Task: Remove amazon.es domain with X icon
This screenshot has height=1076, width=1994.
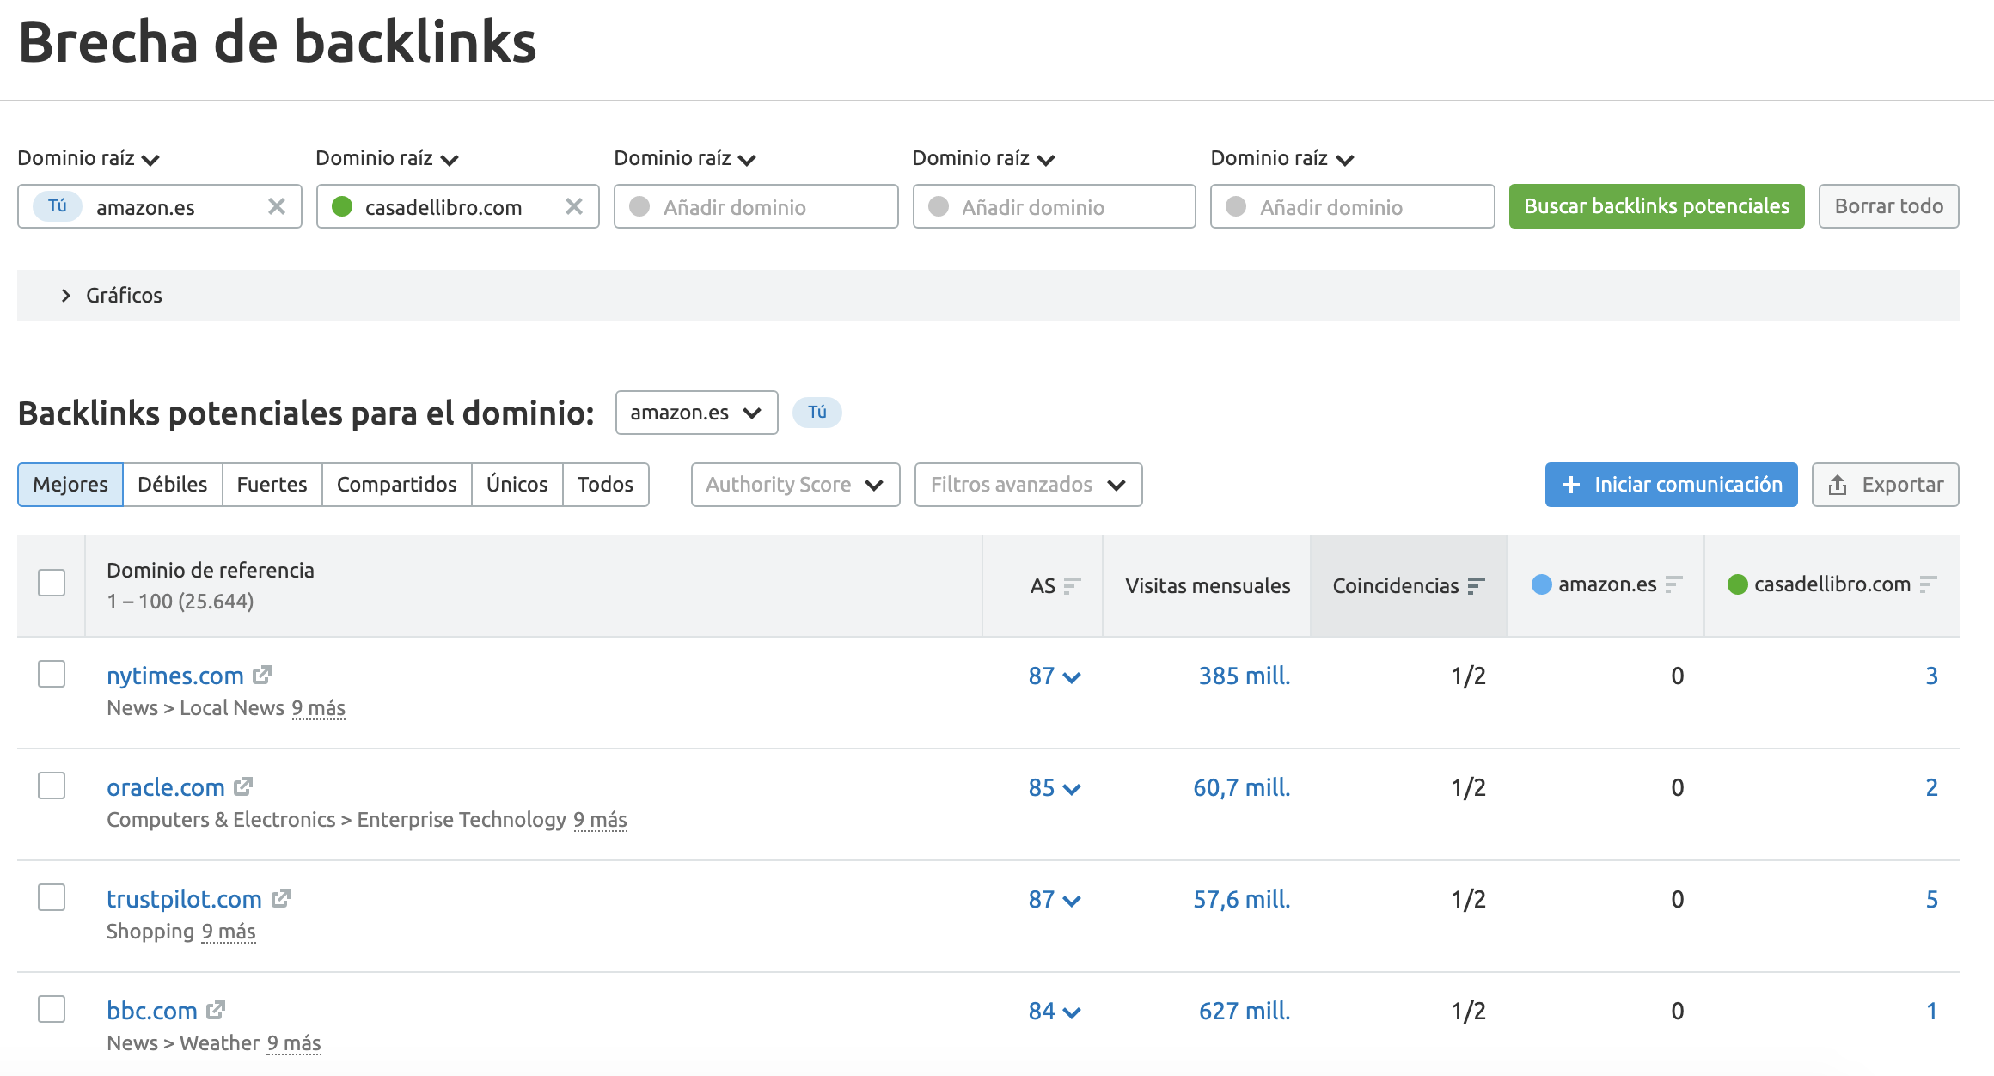Action: coord(276,206)
